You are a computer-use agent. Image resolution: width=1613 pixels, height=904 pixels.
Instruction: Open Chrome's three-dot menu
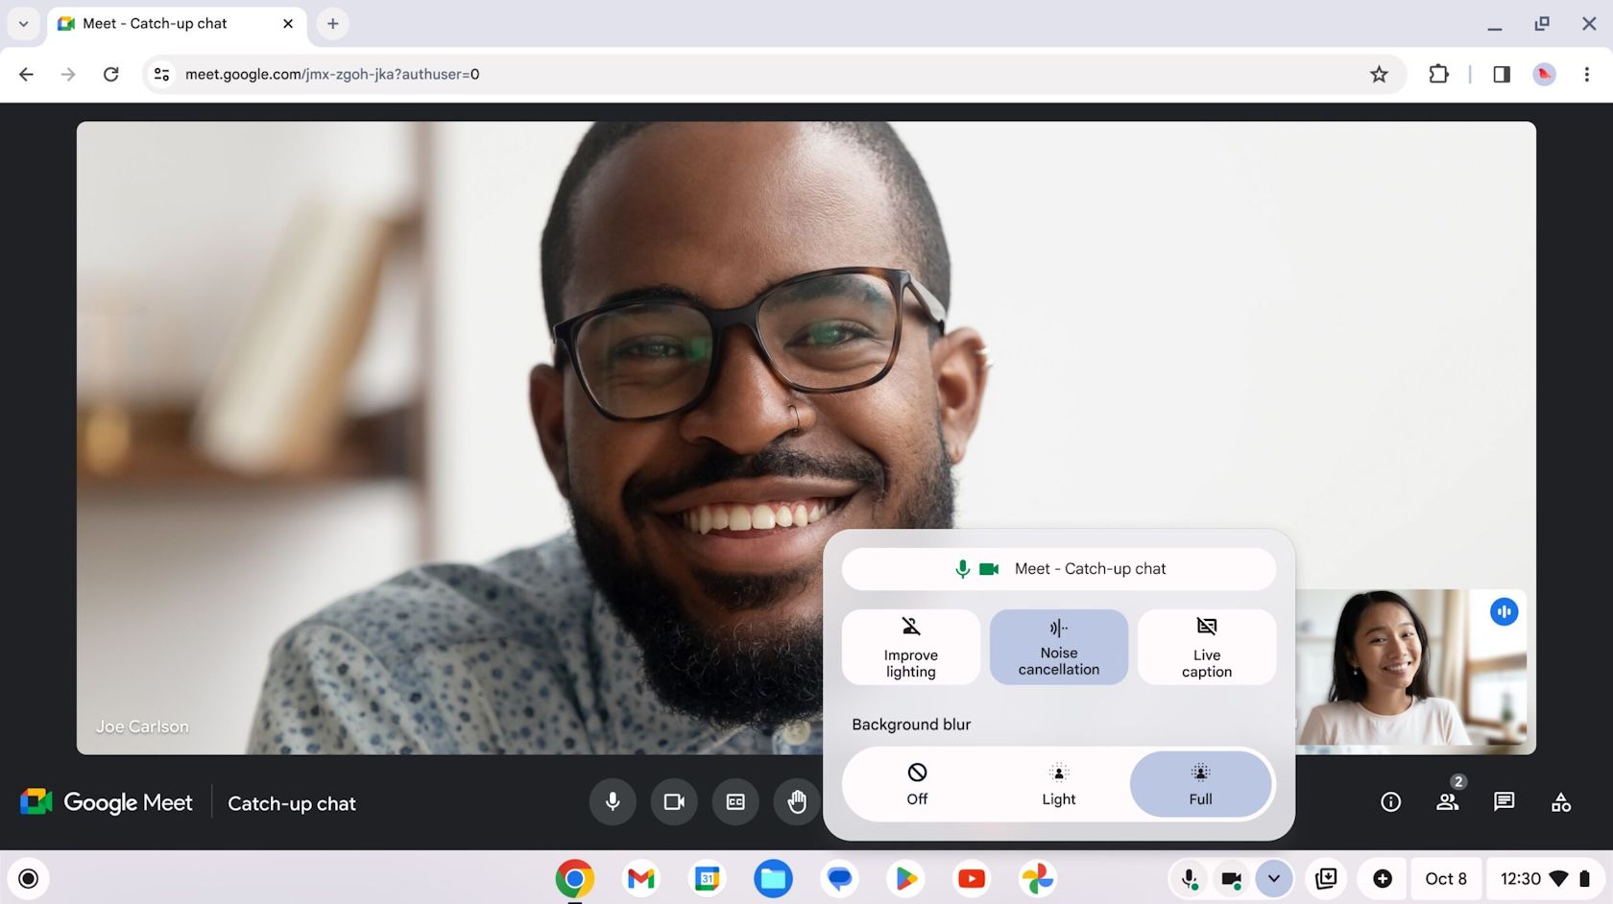(1586, 74)
